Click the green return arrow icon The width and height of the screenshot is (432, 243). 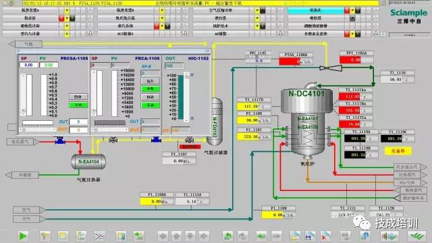click(227, 236)
